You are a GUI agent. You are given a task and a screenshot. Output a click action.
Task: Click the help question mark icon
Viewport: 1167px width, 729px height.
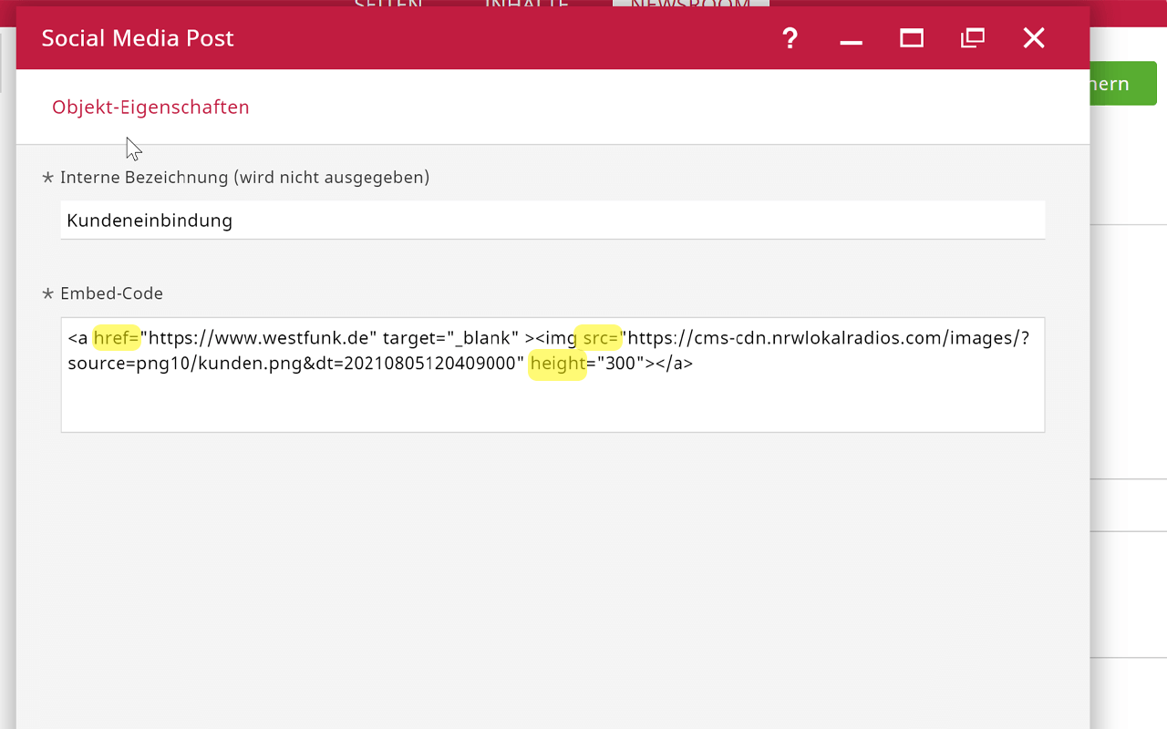pos(790,38)
